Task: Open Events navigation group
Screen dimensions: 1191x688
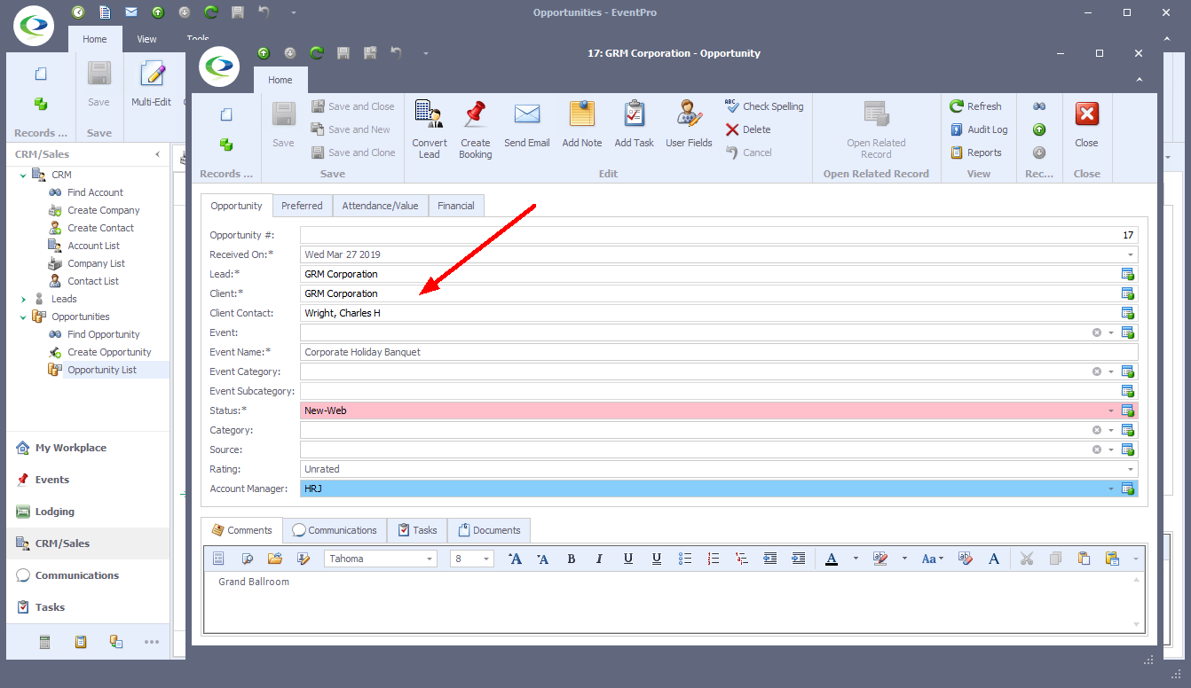Action: 89,480
